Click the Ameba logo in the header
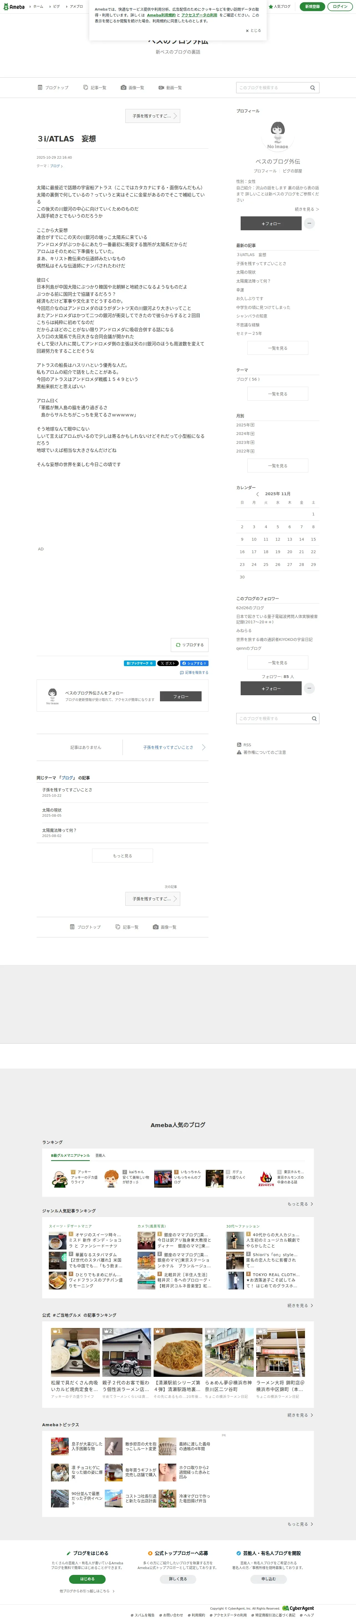The width and height of the screenshot is (356, 1619). (14, 6)
